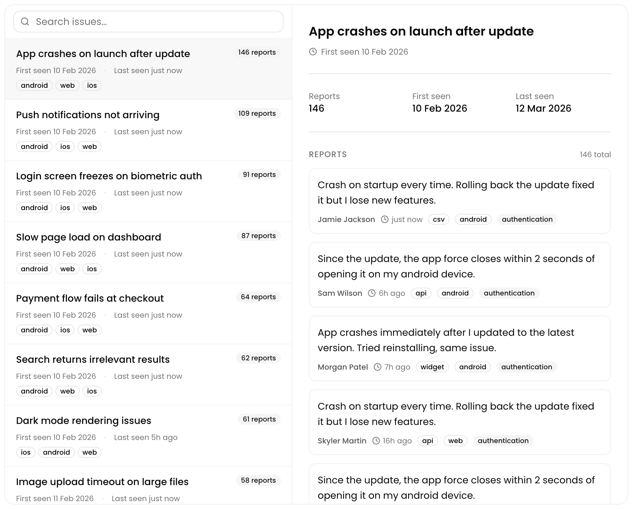Click the search magnifier icon
Image resolution: width=632 pixels, height=509 pixels.
click(x=25, y=22)
